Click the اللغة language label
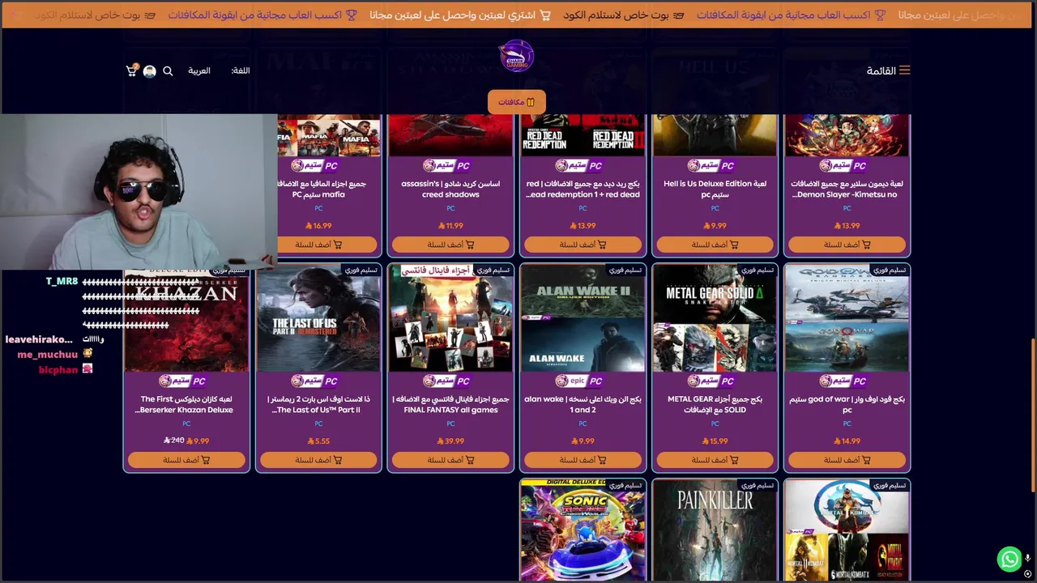1037x583 pixels. pyautogui.click(x=241, y=70)
